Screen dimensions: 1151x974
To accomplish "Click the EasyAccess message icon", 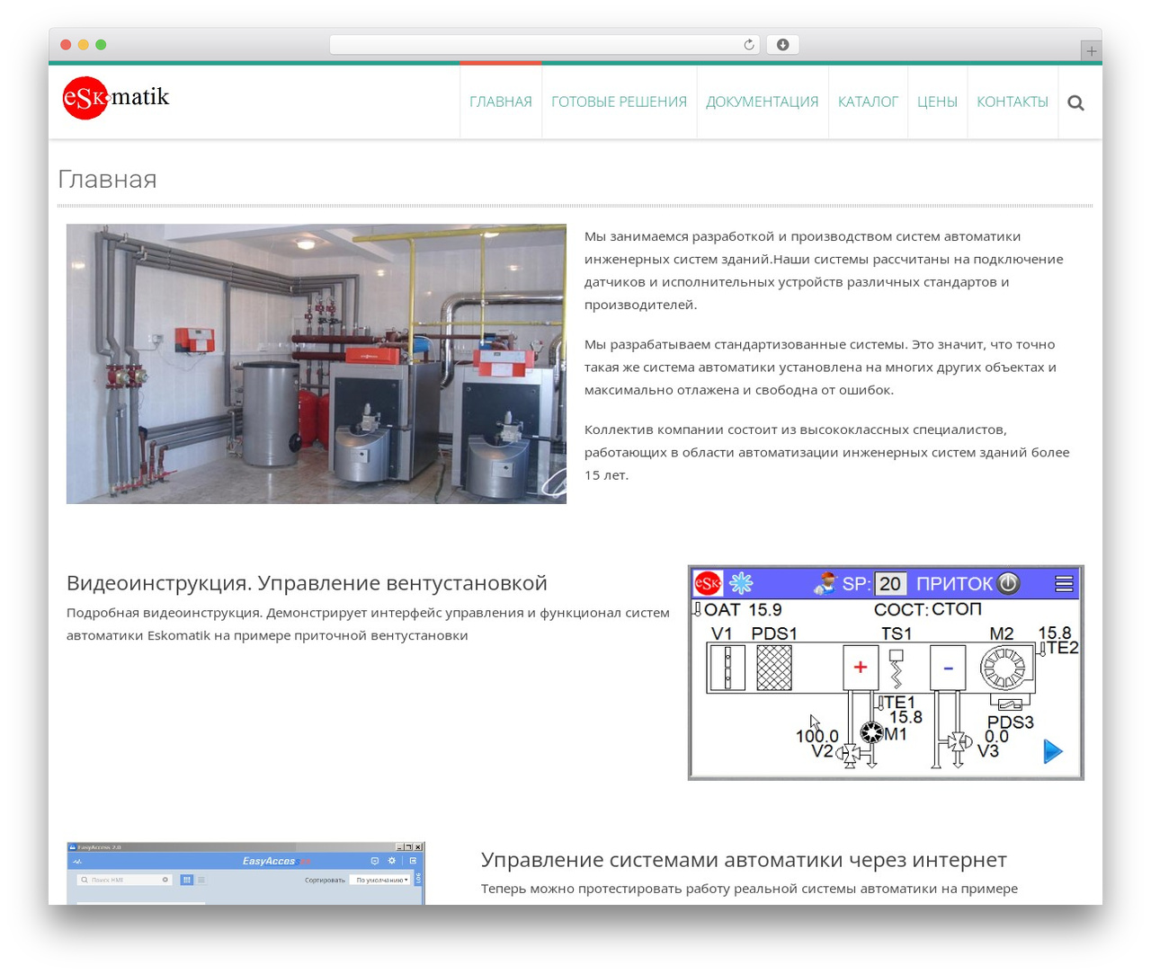I will tap(375, 861).
